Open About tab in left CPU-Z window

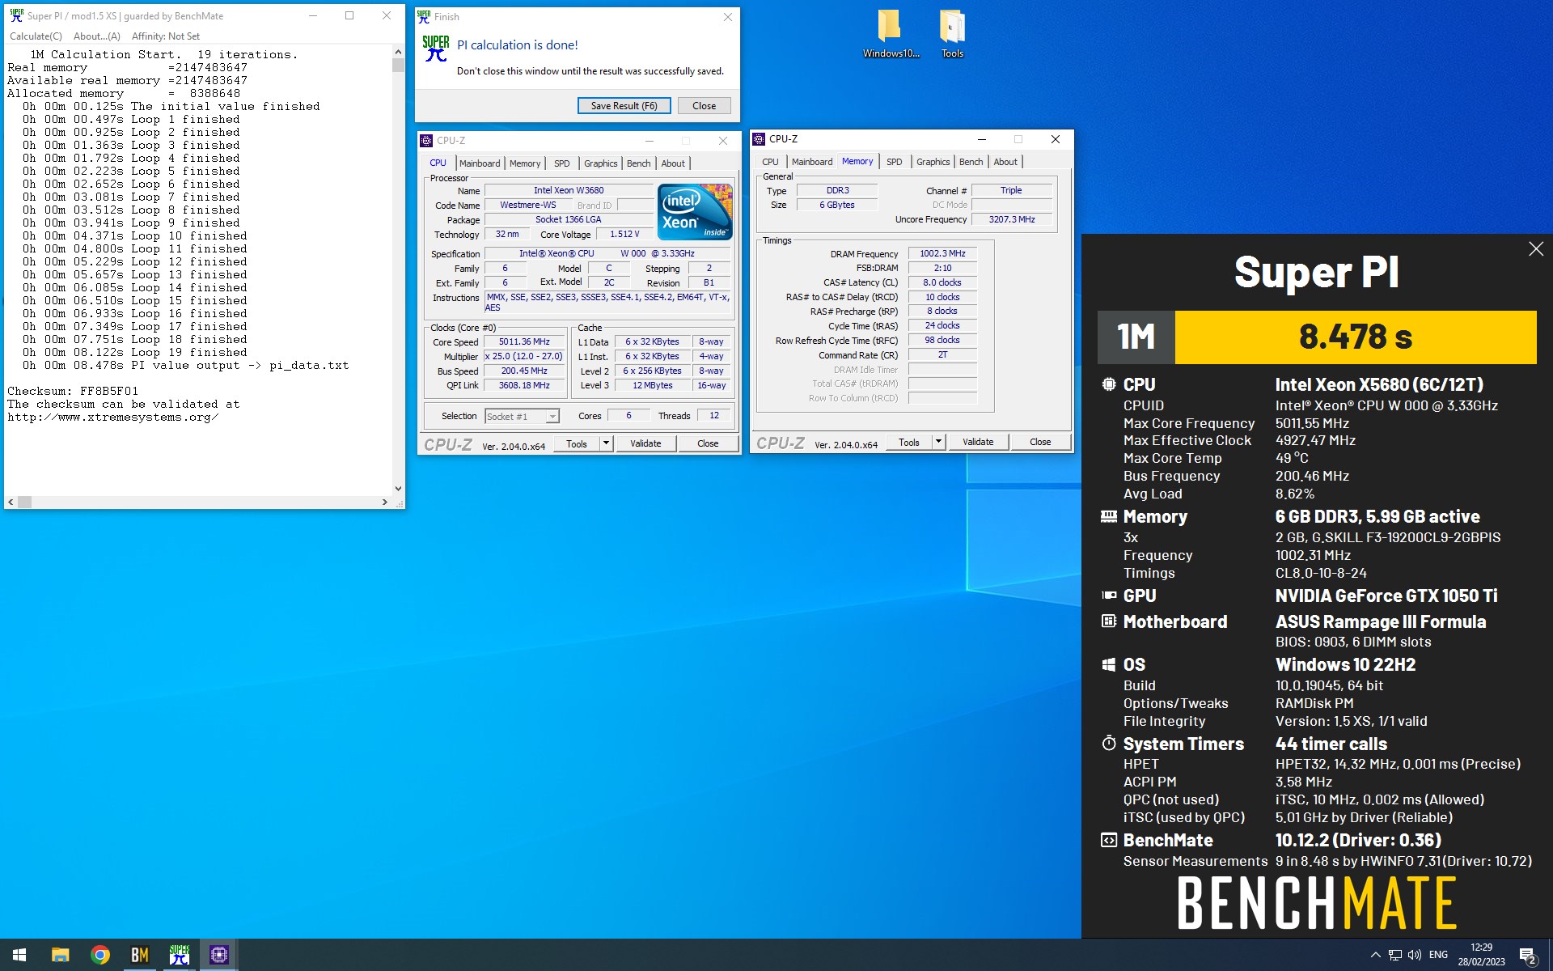[673, 163]
